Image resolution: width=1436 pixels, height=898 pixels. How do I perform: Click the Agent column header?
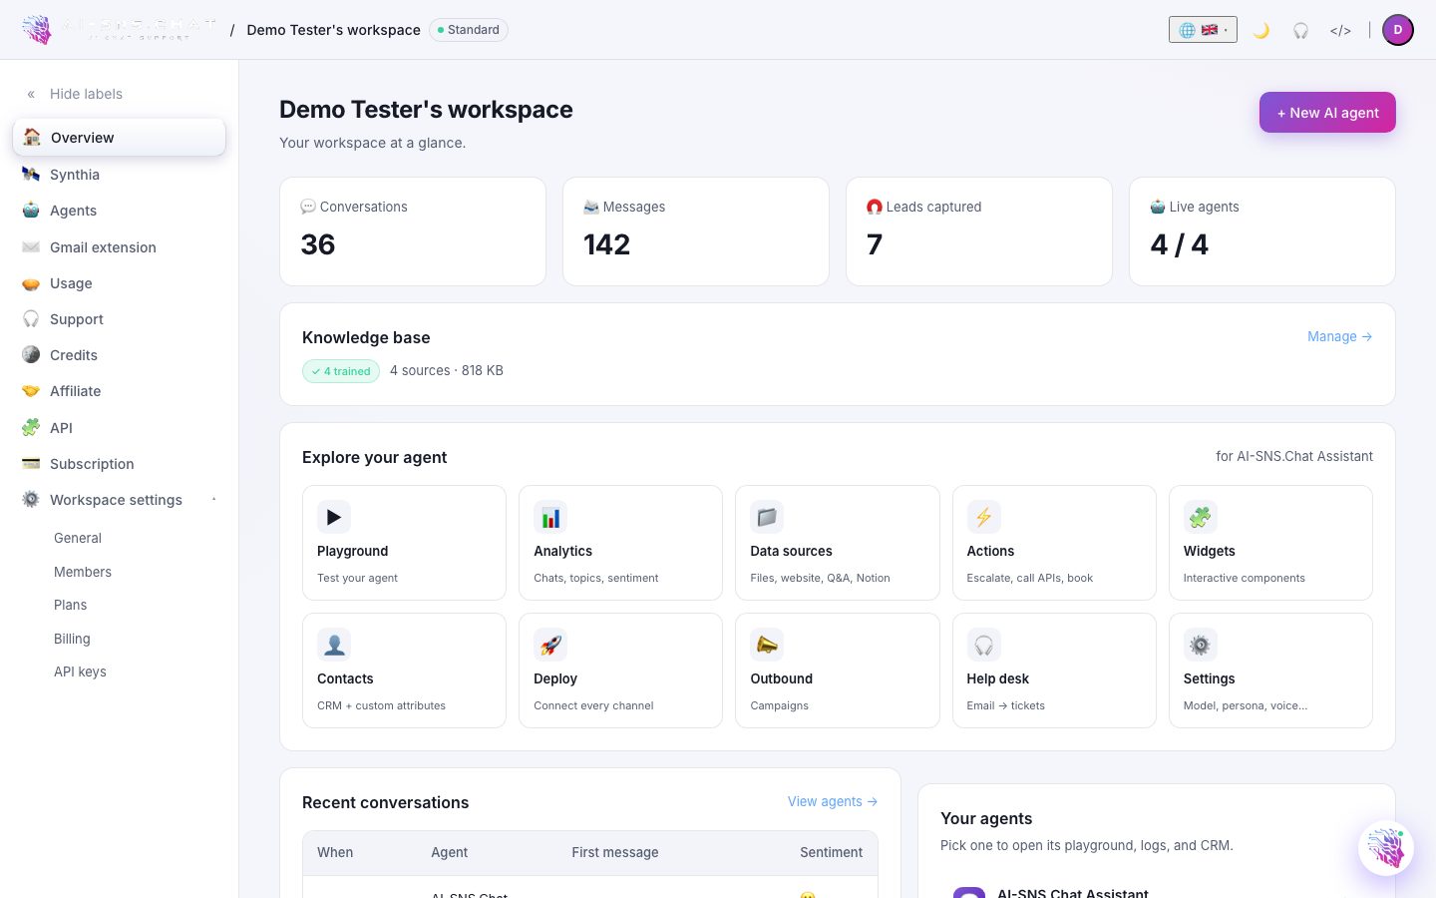pyautogui.click(x=449, y=852)
